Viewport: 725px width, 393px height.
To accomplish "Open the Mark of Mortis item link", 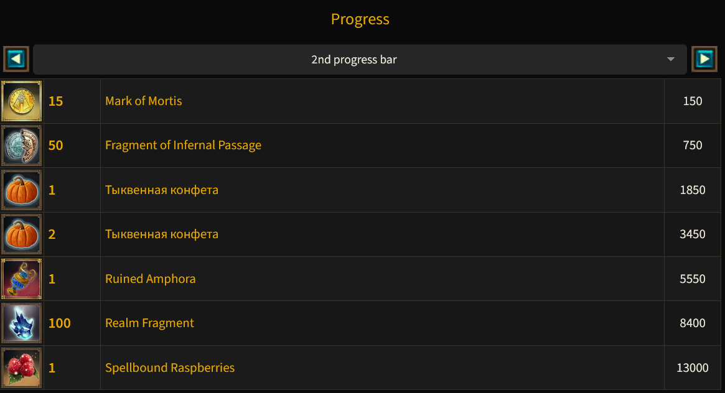I will 144,101.
